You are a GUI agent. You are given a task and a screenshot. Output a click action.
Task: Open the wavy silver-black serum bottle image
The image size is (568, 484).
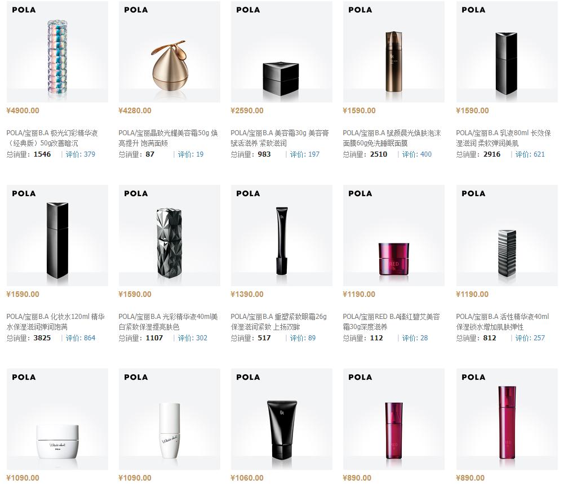(507, 236)
